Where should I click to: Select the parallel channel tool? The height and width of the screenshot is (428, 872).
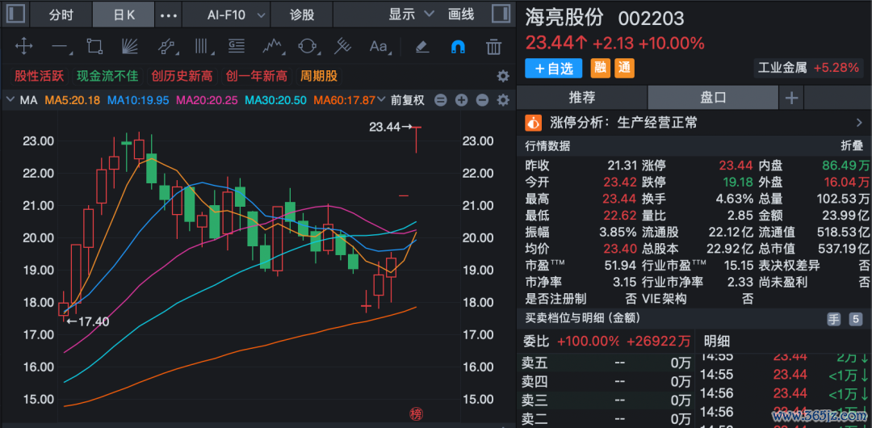tap(166, 46)
